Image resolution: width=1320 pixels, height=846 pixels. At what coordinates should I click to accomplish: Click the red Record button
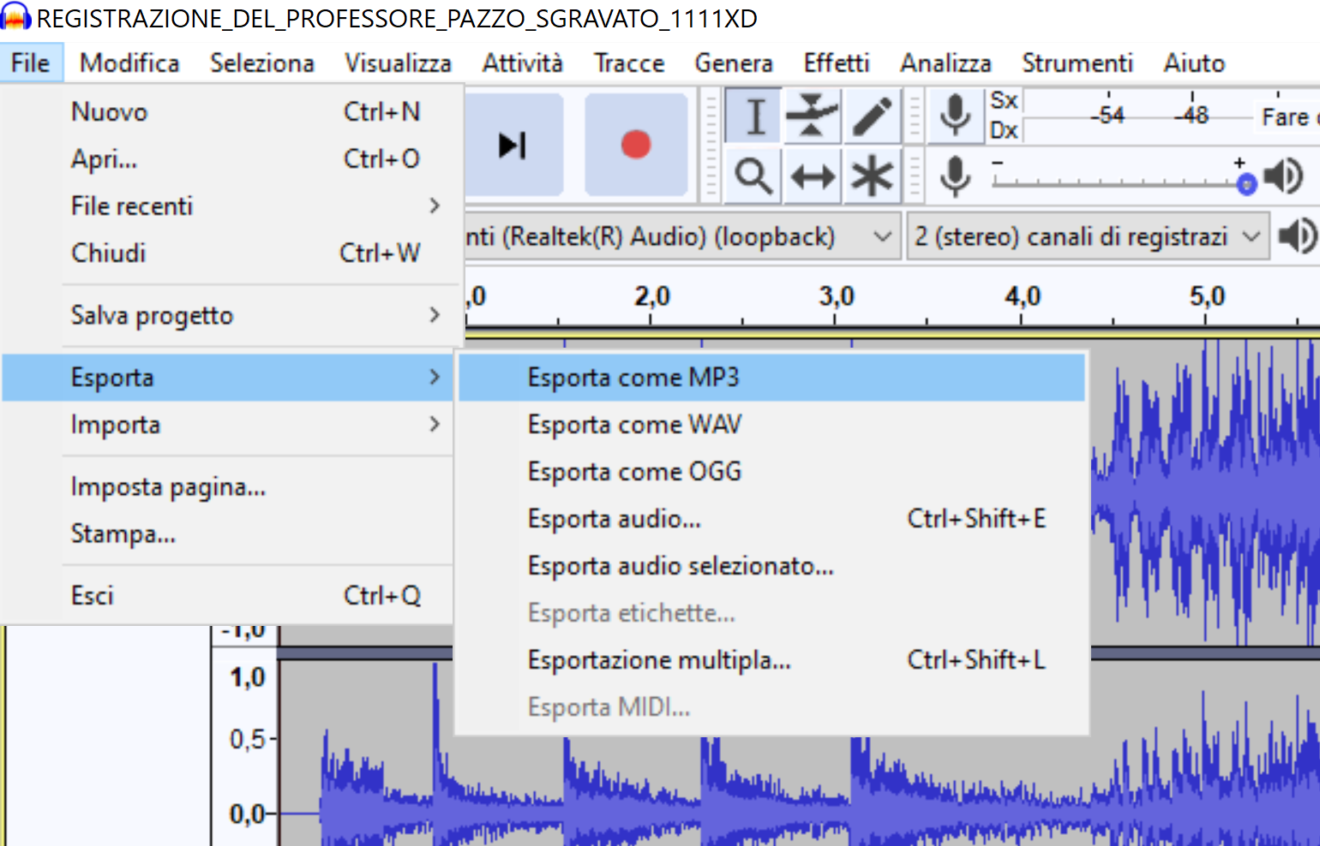click(636, 144)
